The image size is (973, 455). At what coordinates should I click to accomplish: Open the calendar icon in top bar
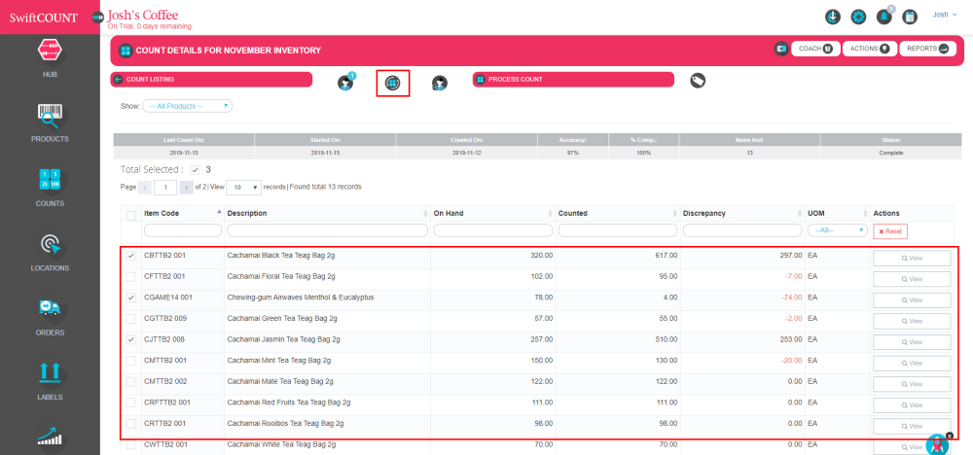[910, 17]
